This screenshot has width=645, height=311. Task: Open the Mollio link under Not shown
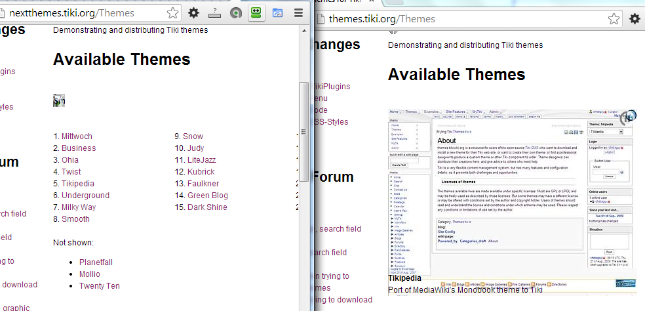(90, 274)
